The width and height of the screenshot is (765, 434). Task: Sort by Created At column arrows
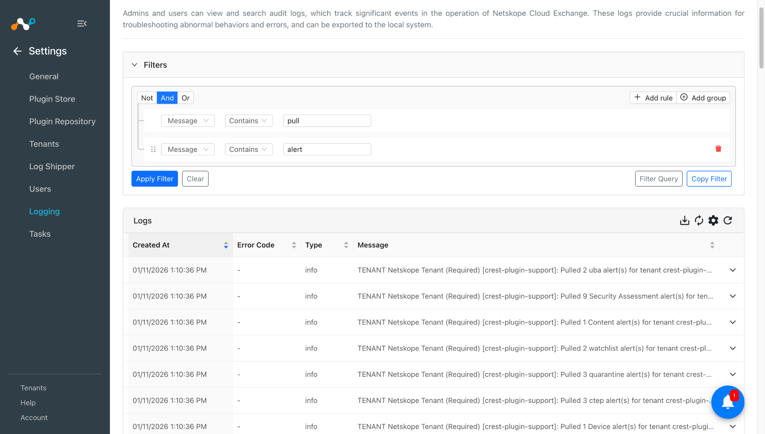[x=226, y=245]
